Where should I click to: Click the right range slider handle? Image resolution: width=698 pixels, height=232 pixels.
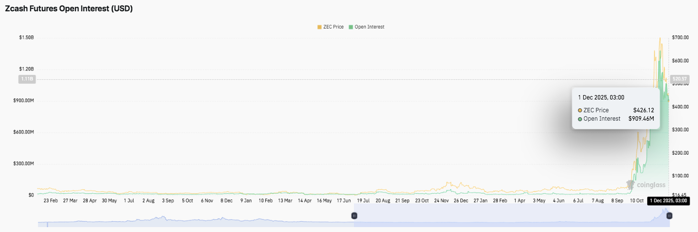[669, 216]
